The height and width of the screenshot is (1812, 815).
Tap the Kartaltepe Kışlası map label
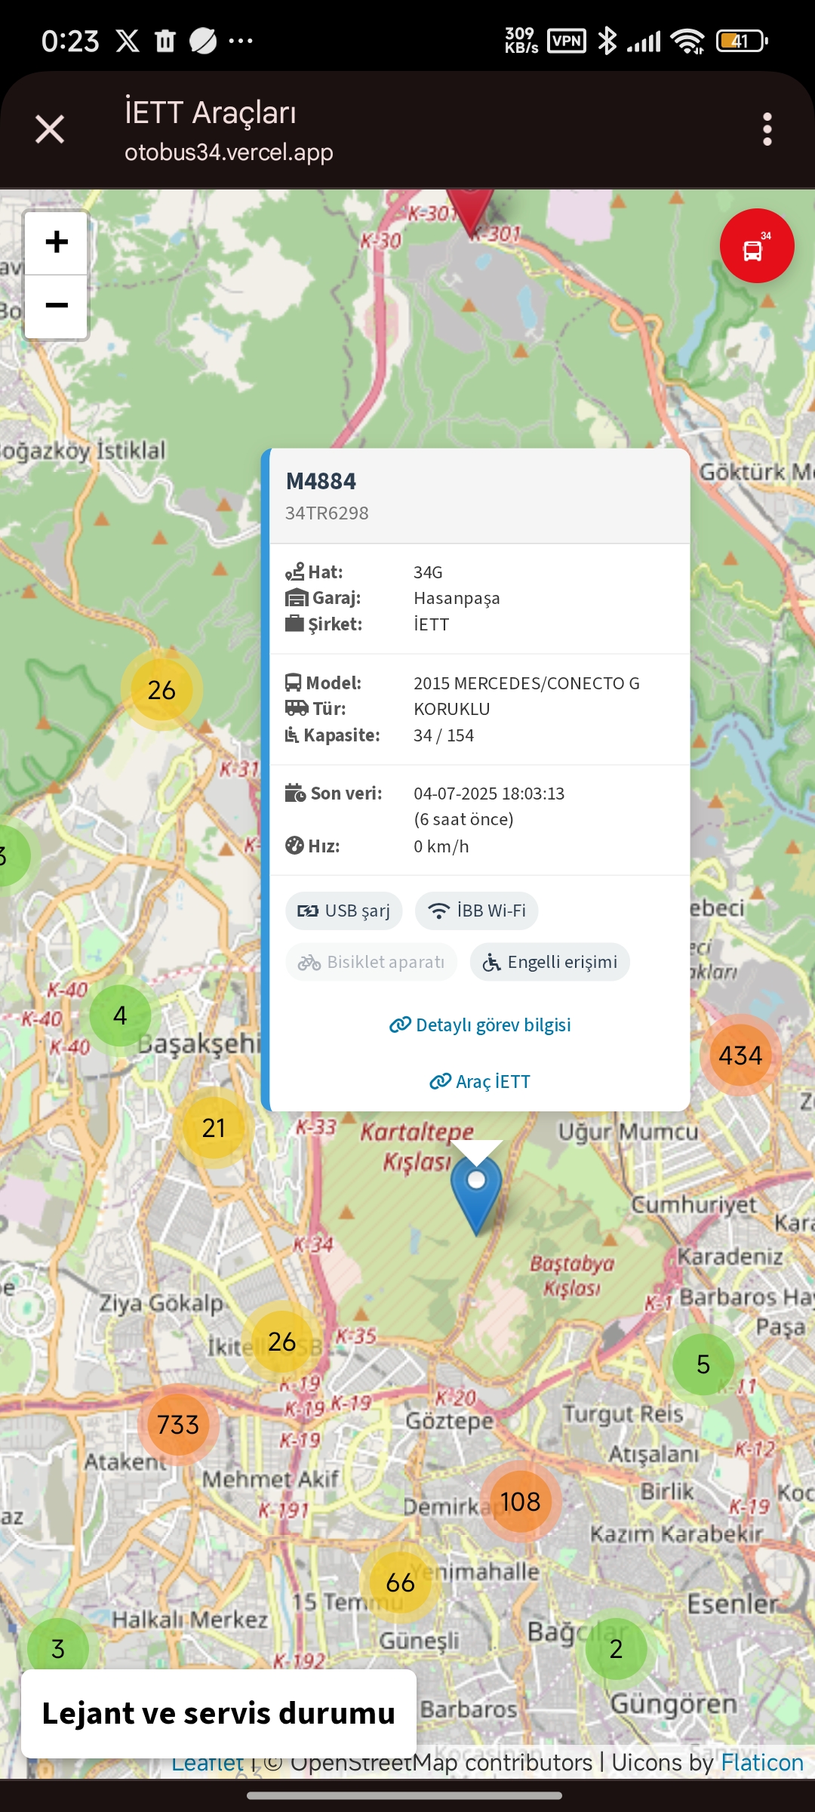click(417, 1146)
